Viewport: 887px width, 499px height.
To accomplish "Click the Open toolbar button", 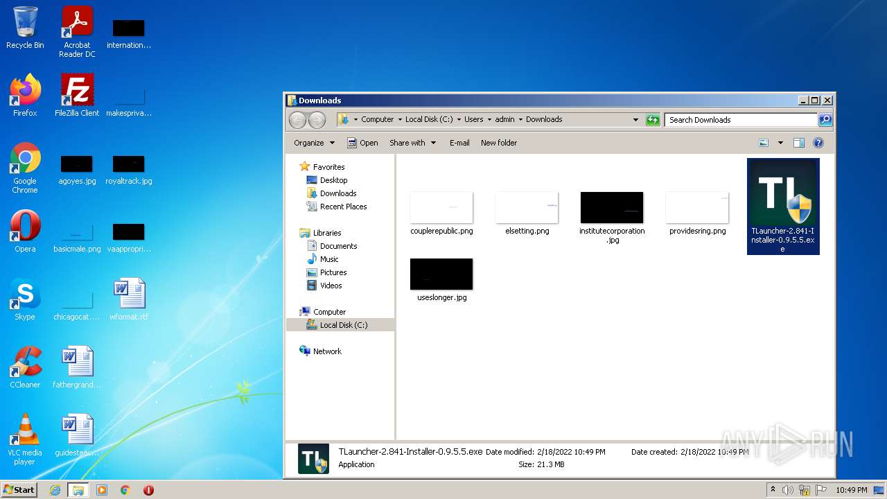I will coord(362,143).
